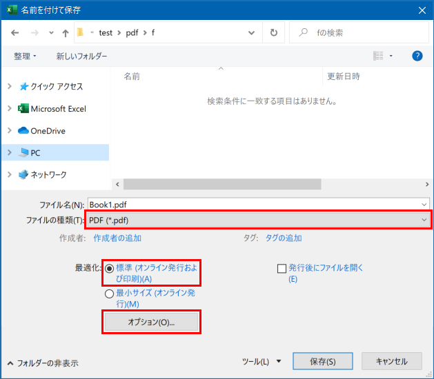Enable 発行後にファイルを開く checkbox

[x=282, y=269]
